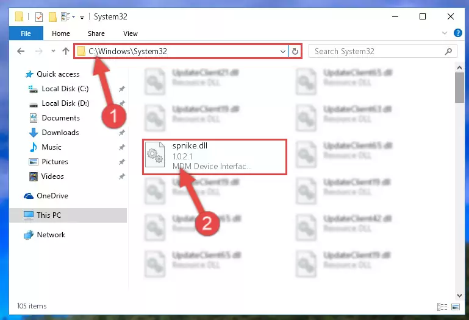Viewport: 469px width, 320px height.
Task: Click the vertical scrollbar thumb
Action: 459,88
